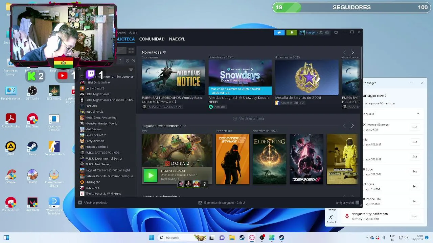Open Feedback in Manager sidebar
The image size is (433, 243).
pyautogui.click(x=332, y=219)
